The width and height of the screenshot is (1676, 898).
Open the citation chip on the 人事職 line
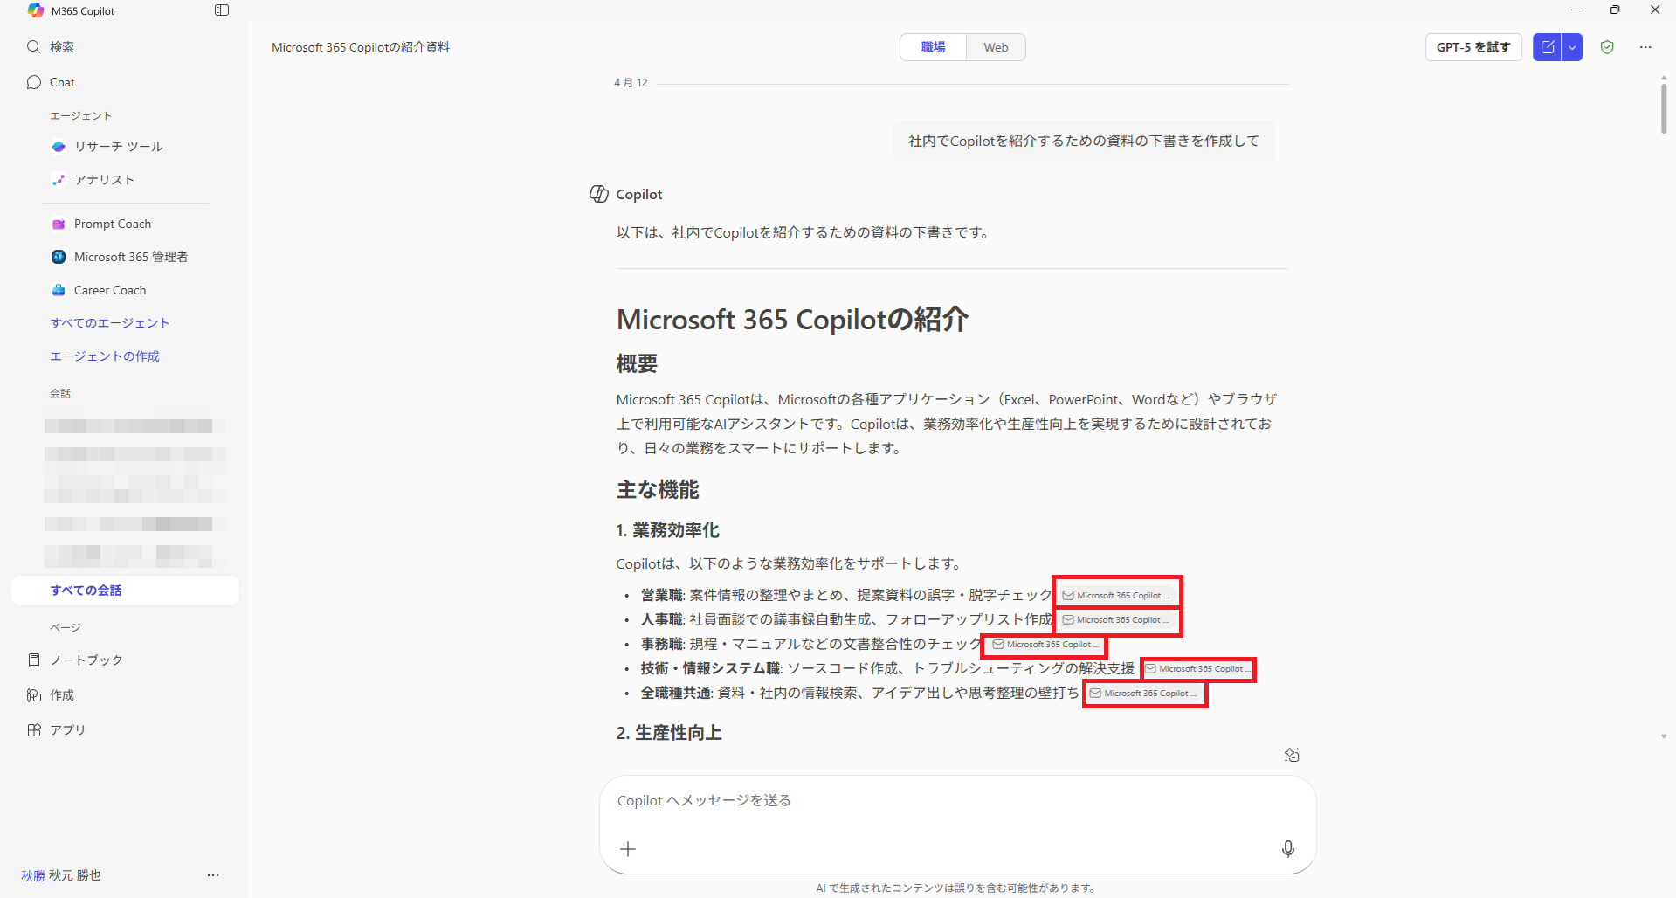click(x=1117, y=619)
